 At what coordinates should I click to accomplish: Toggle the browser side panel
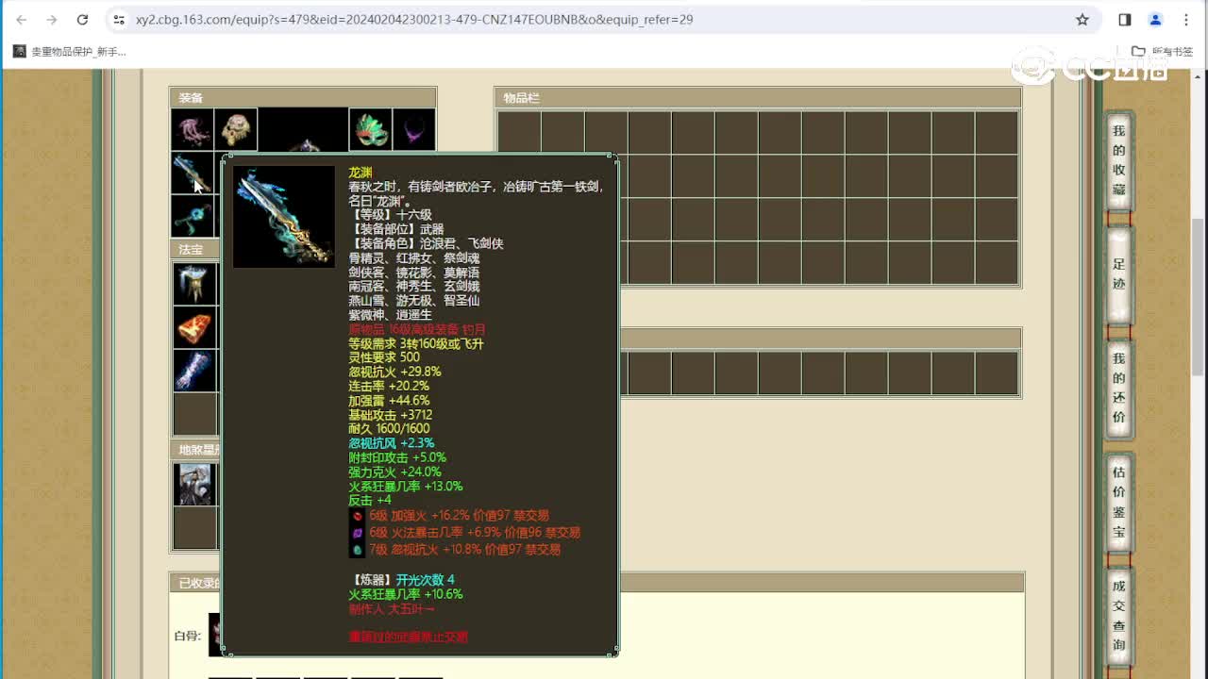click(1125, 19)
